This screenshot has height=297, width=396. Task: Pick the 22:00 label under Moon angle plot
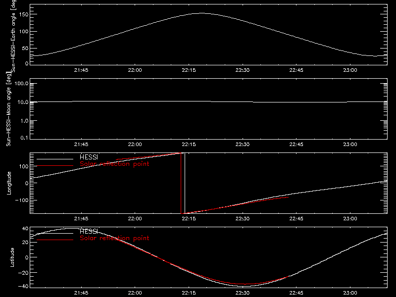click(x=135, y=145)
